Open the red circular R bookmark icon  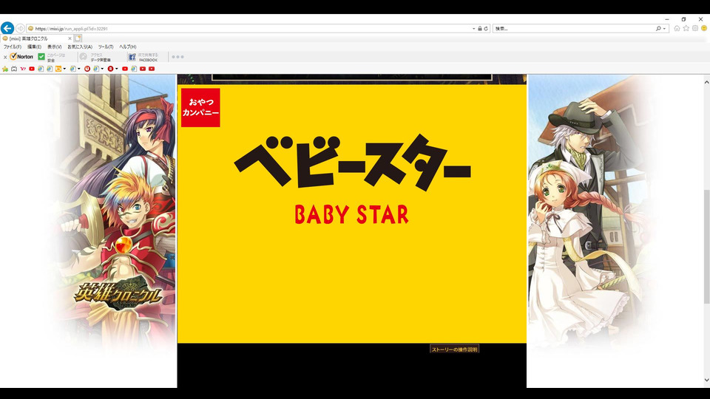pos(110,69)
